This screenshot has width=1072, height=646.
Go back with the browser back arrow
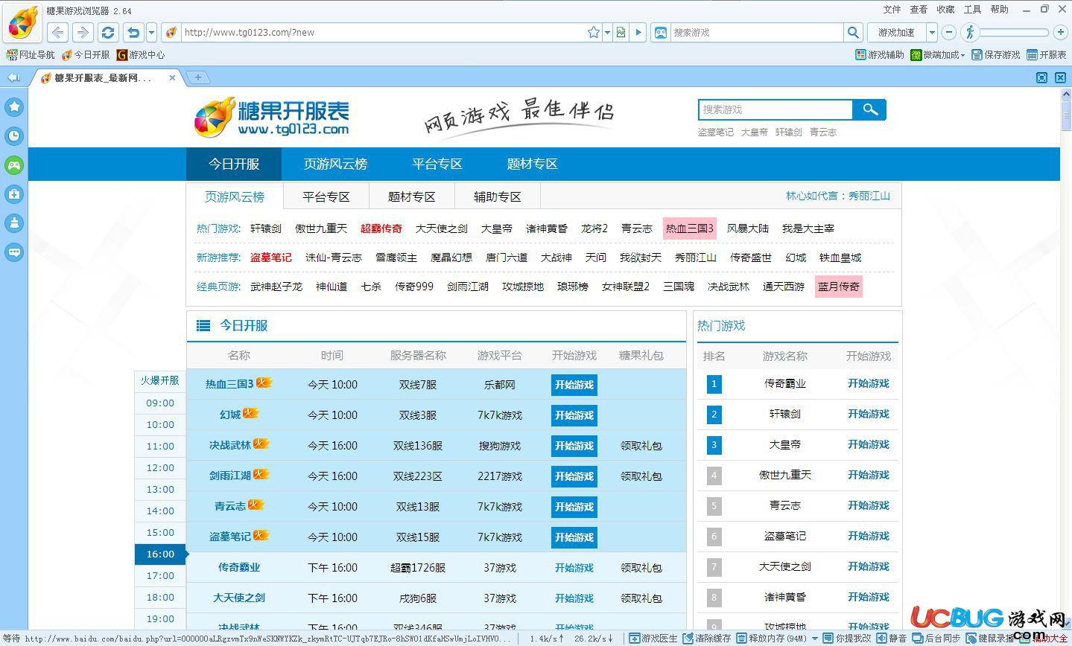point(58,32)
